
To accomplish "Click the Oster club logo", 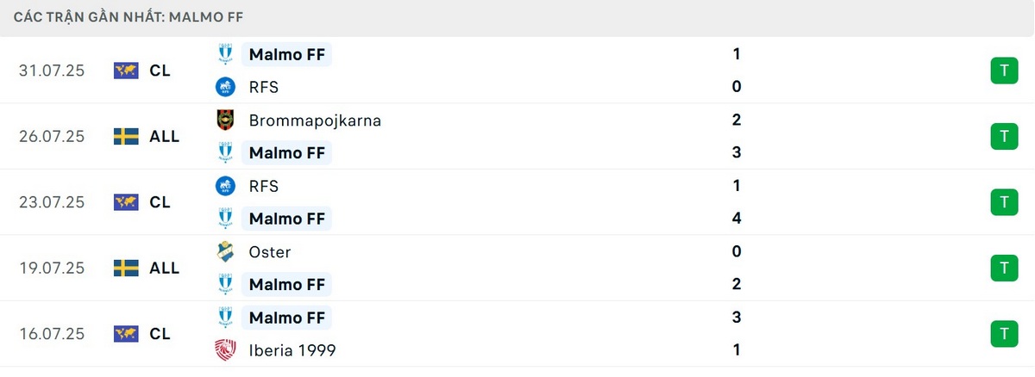I will pos(225,251).
